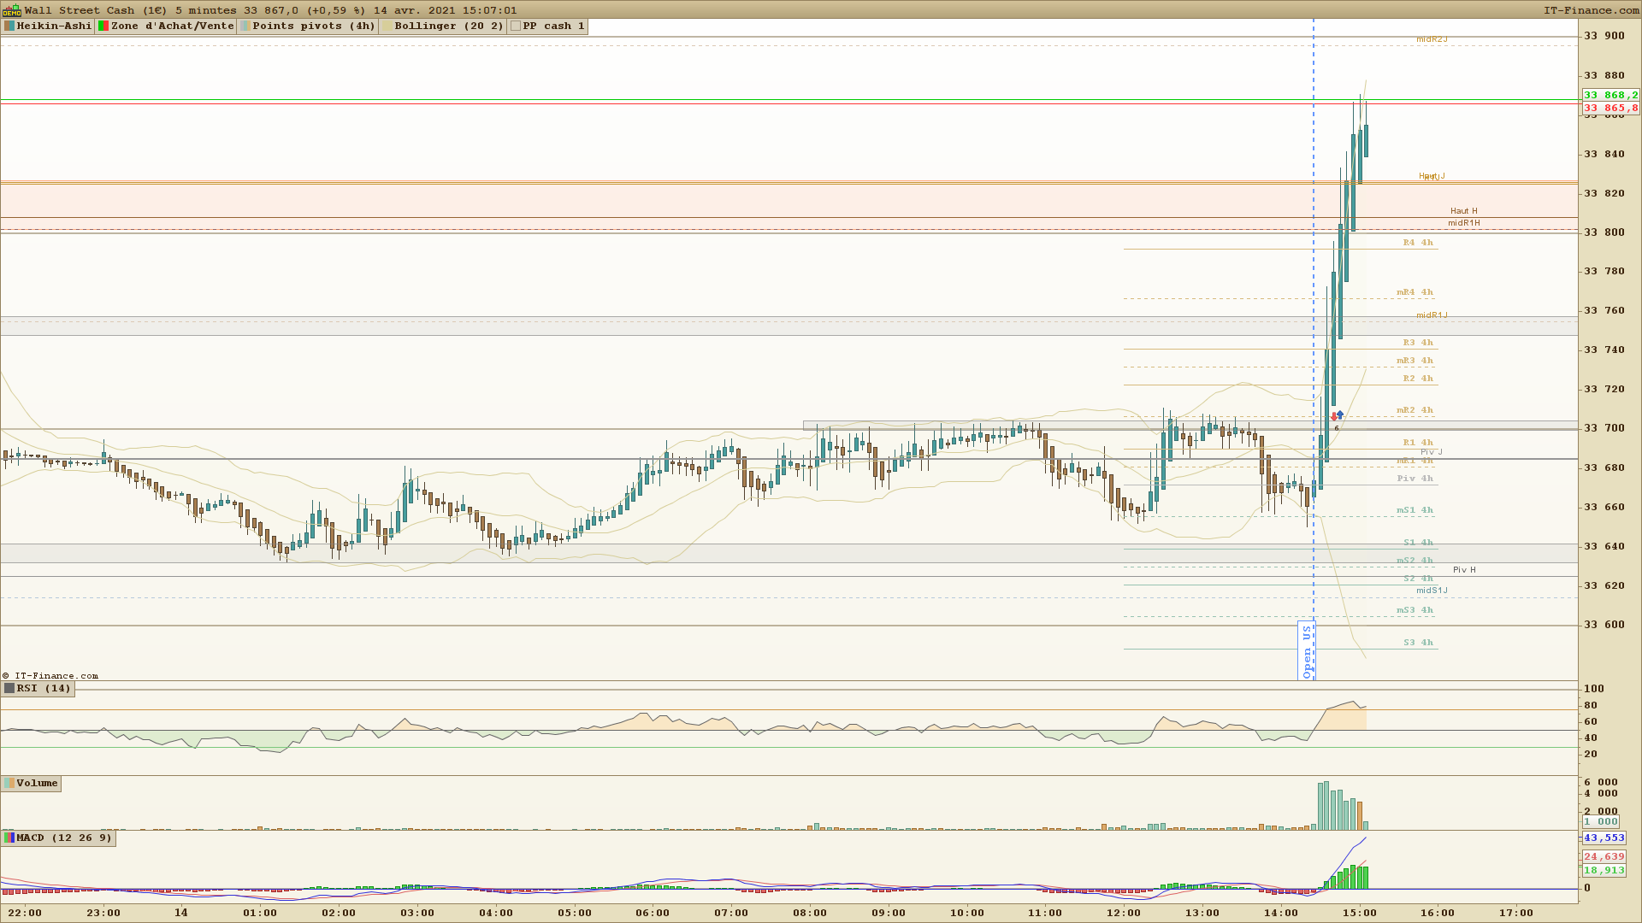
Task: Click the © IT-Finance.com copyright link
Action: 50,676
